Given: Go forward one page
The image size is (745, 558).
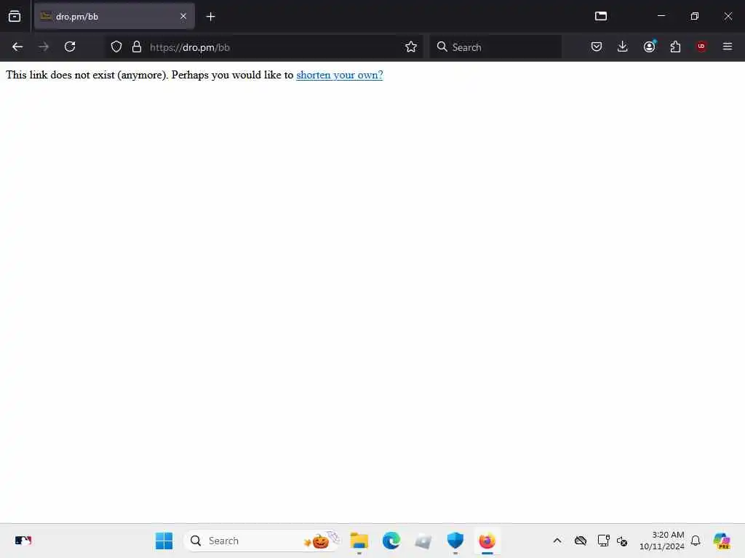Looking at the screenshot, I should [x=44, y=47].
